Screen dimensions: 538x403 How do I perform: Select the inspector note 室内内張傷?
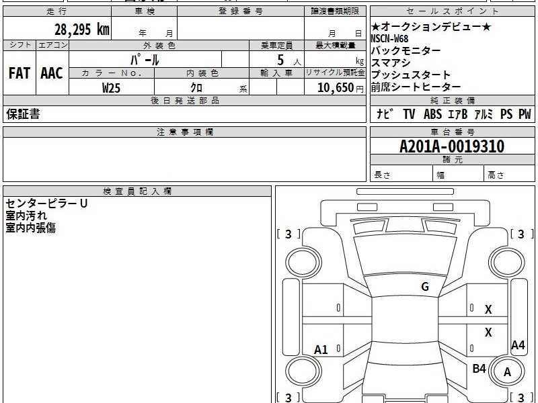click(30, 228)
